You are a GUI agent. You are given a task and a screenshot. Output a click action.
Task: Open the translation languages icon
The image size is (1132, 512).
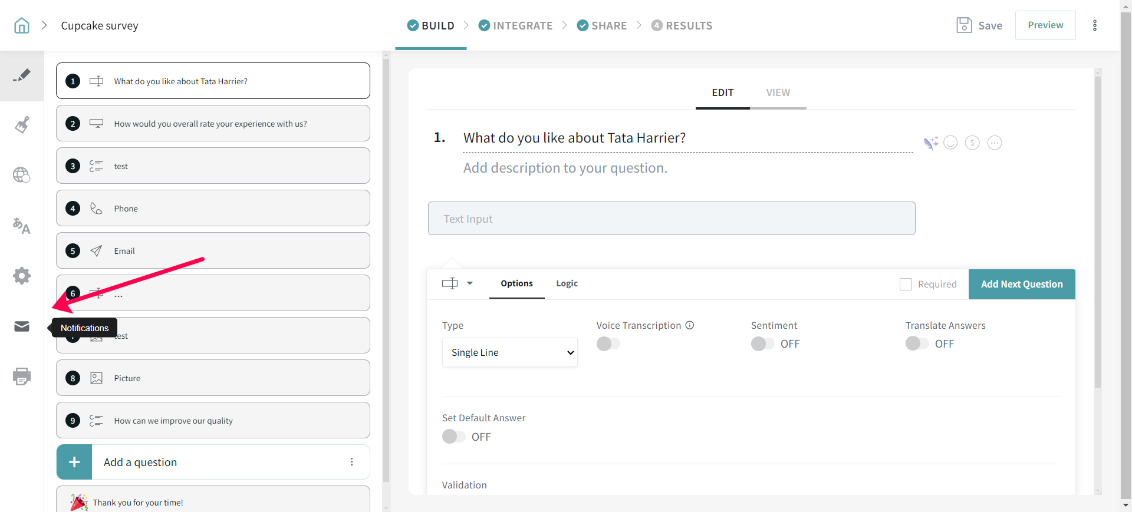coord(22,226)
